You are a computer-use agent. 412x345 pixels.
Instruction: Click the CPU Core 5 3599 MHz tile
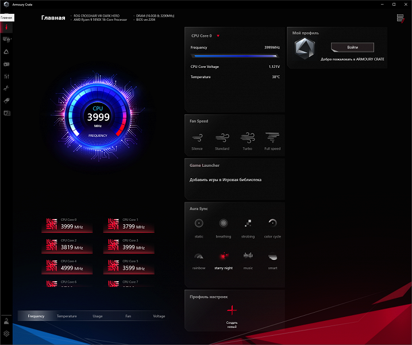click(x=129, y=267)
